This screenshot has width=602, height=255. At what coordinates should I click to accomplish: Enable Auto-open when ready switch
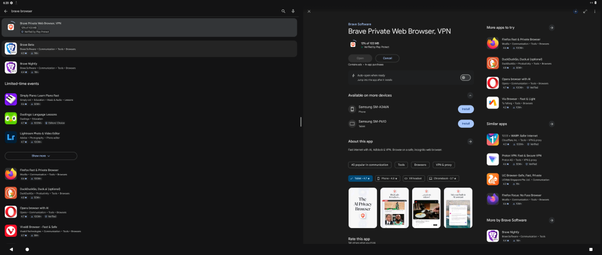tap(466, 77)
